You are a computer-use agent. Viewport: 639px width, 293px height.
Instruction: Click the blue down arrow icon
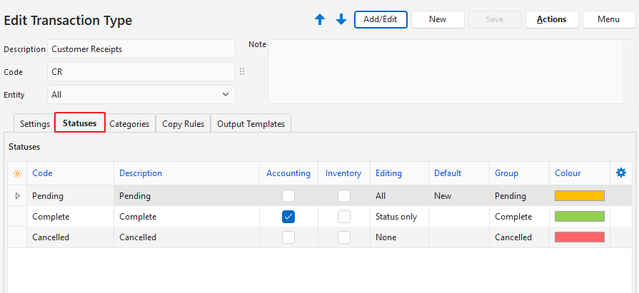341,20
